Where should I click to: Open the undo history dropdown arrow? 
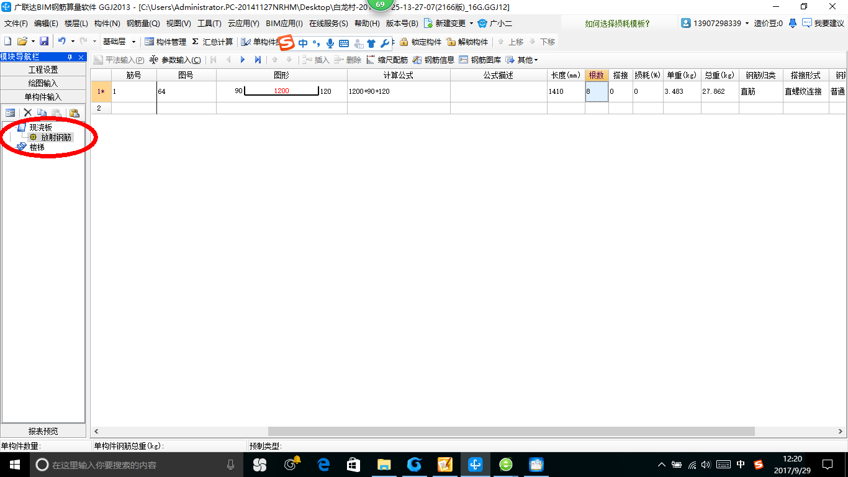(x=73, y=42)
